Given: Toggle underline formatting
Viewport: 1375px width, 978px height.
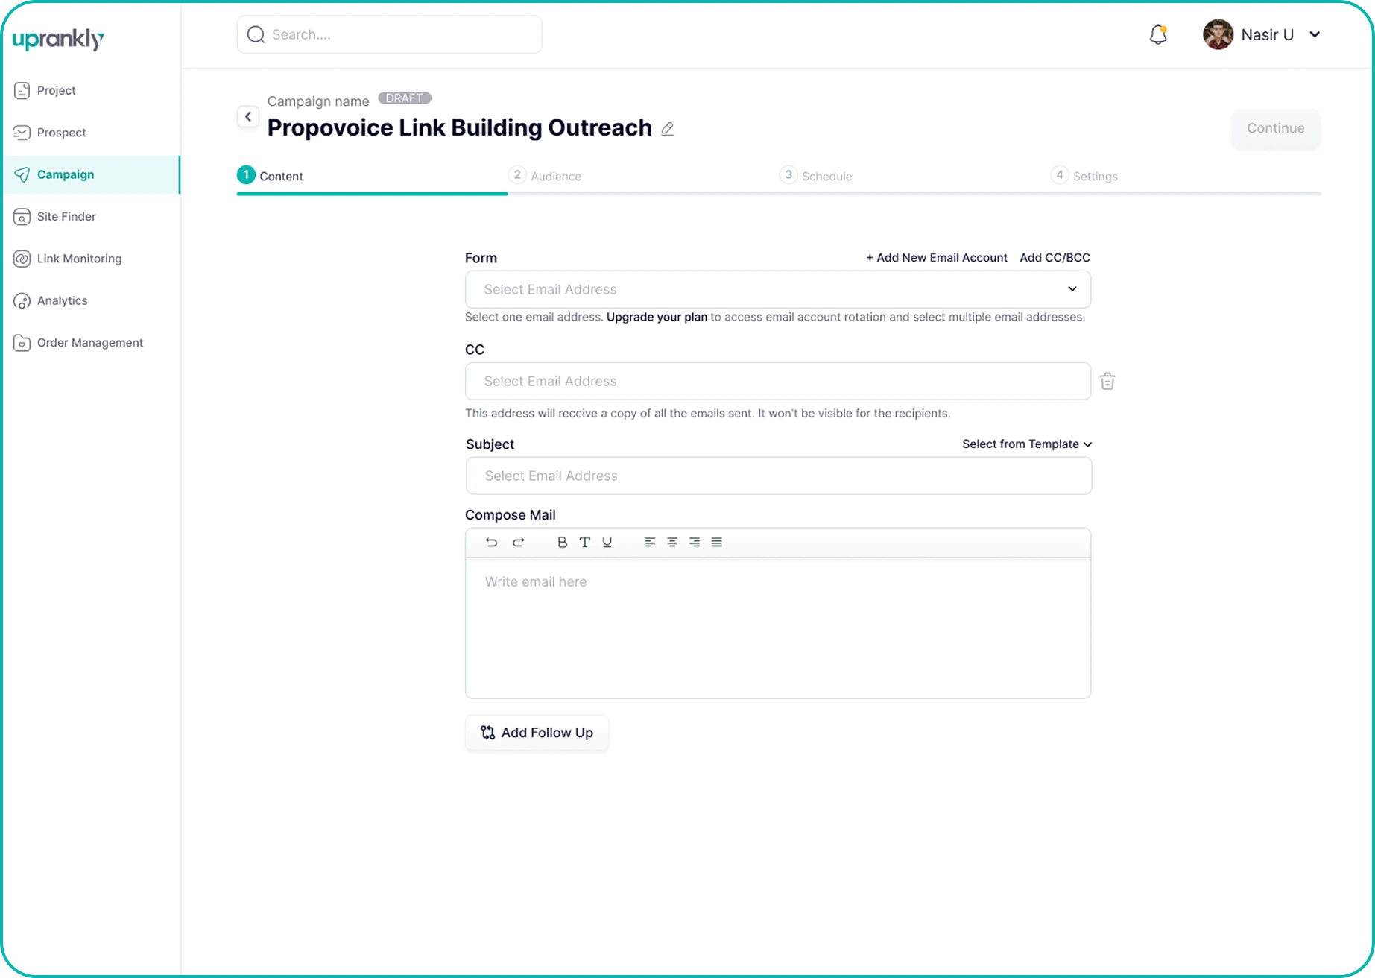Looking at the screenshot, I should tap(607, 542).
